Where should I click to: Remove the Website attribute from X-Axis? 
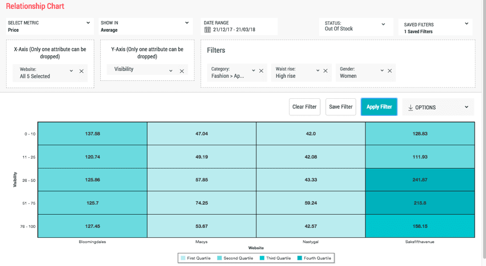click(x=81, y=71)
